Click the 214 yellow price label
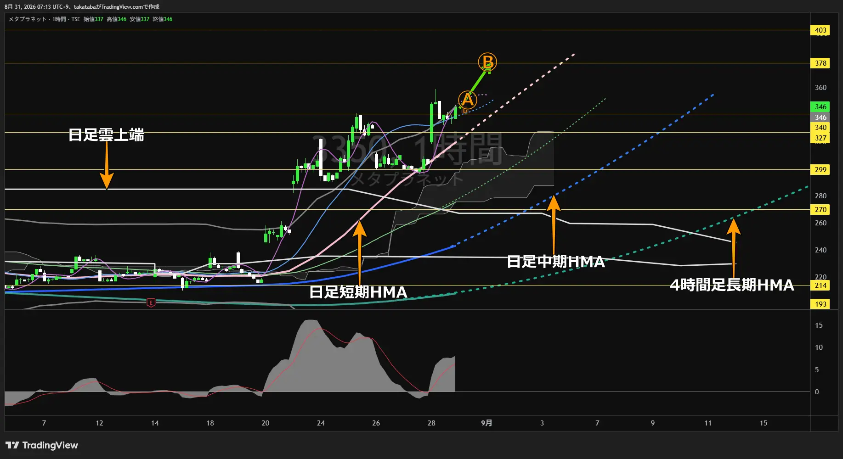The height and width of the screenshot is (459, 843). click(x=820, y=285)
